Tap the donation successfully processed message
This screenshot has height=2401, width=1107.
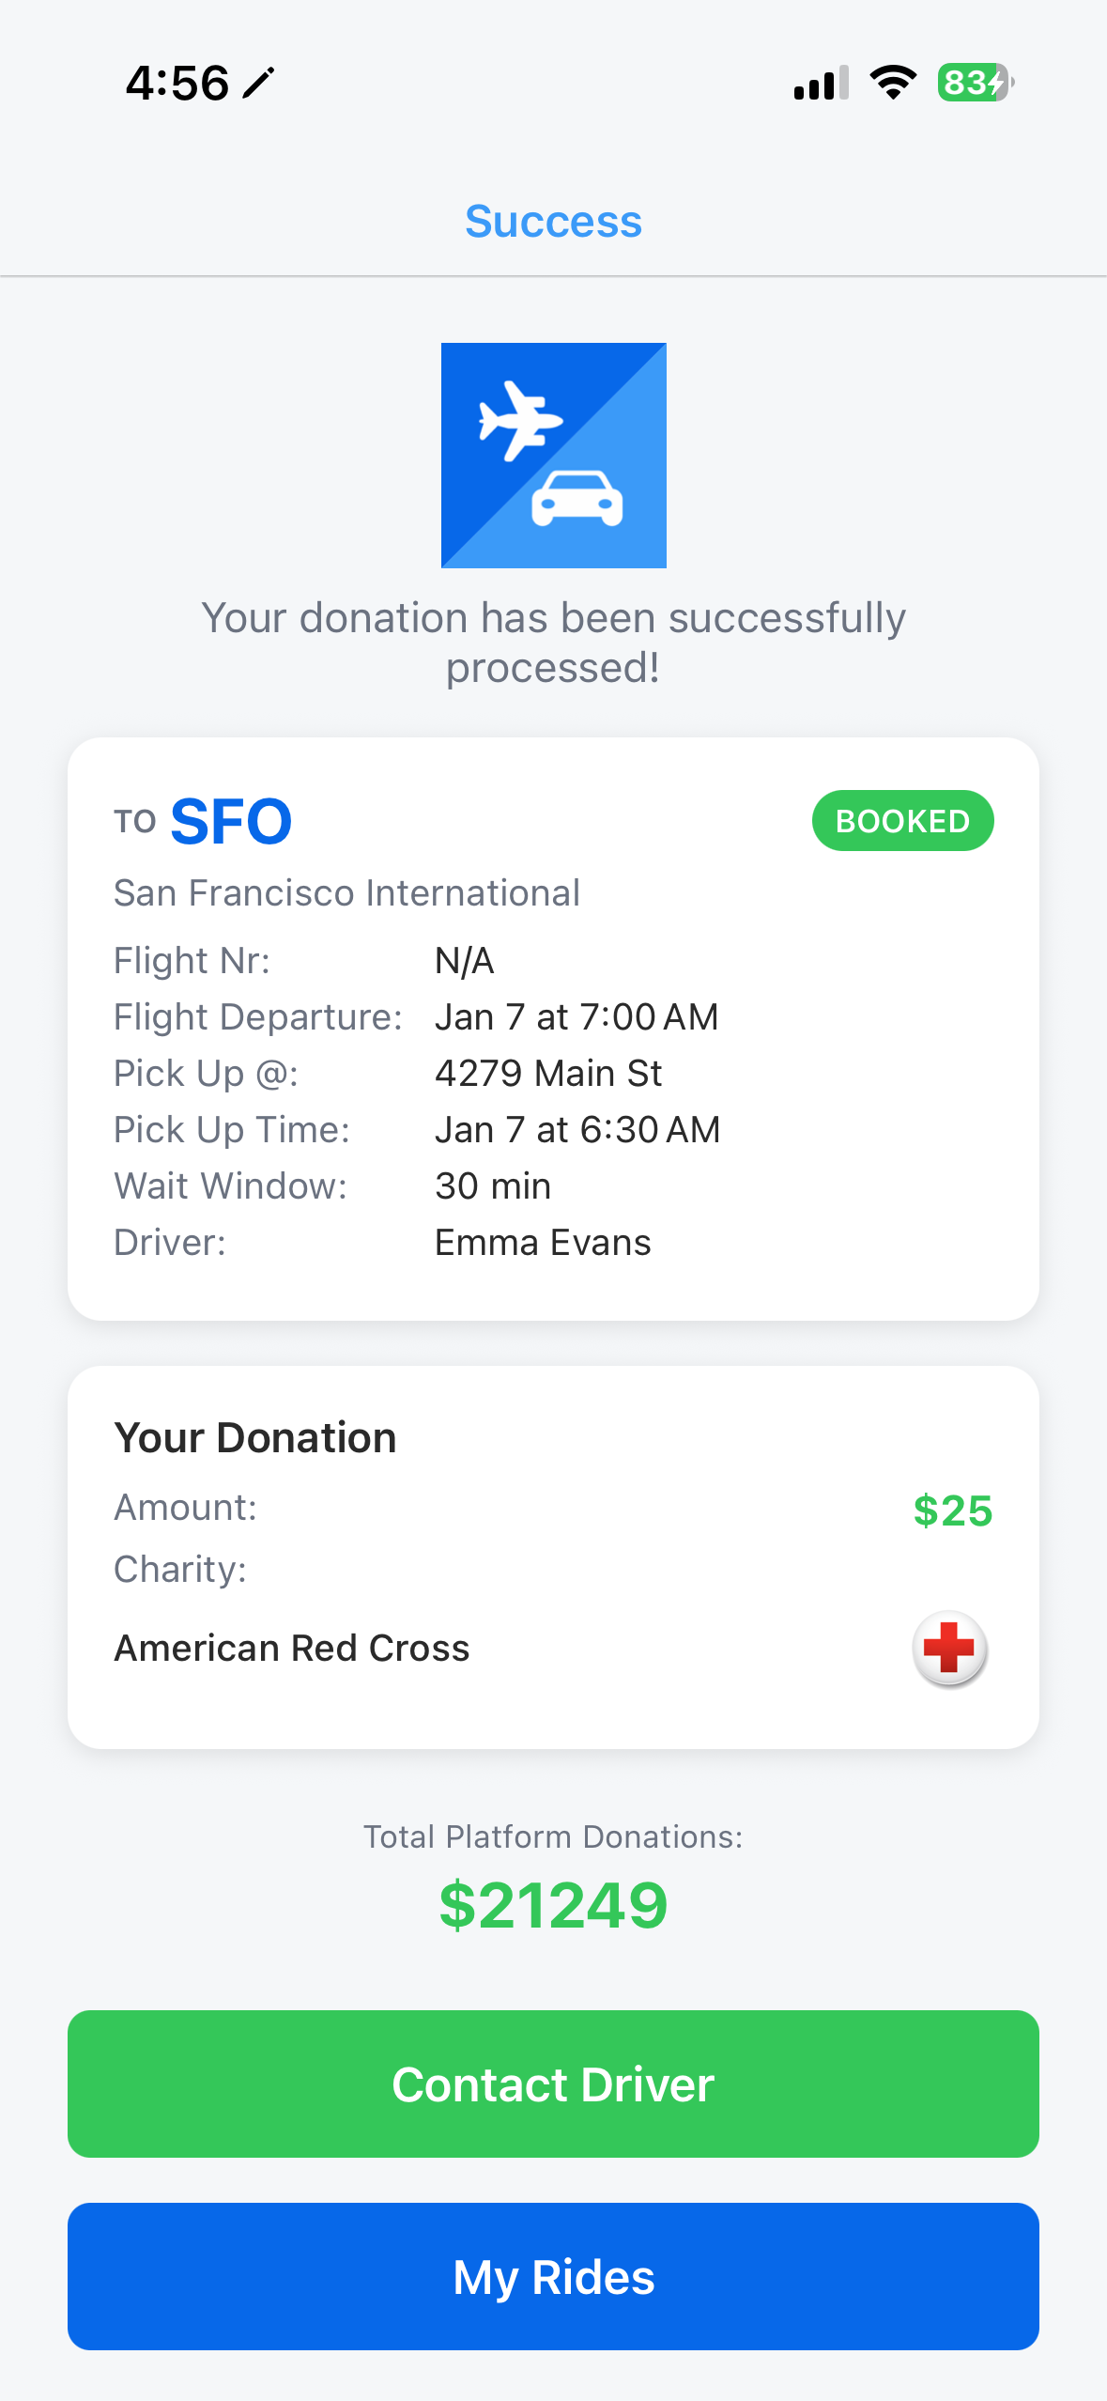coord(553,643)
